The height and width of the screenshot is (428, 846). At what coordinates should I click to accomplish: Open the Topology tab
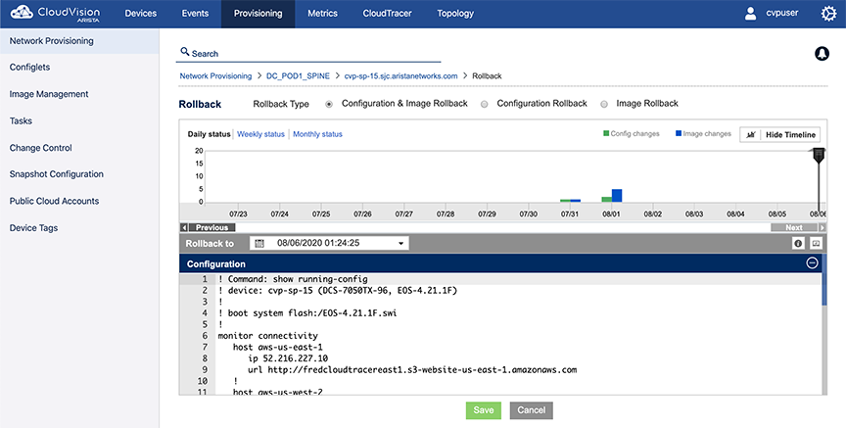pos(455,14)
